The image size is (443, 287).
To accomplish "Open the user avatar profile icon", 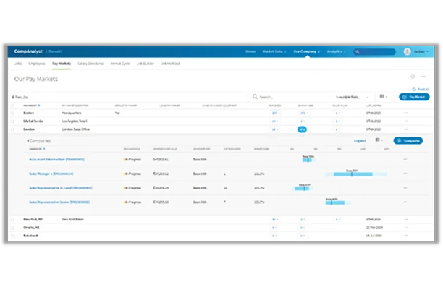I will coord(407,51).
